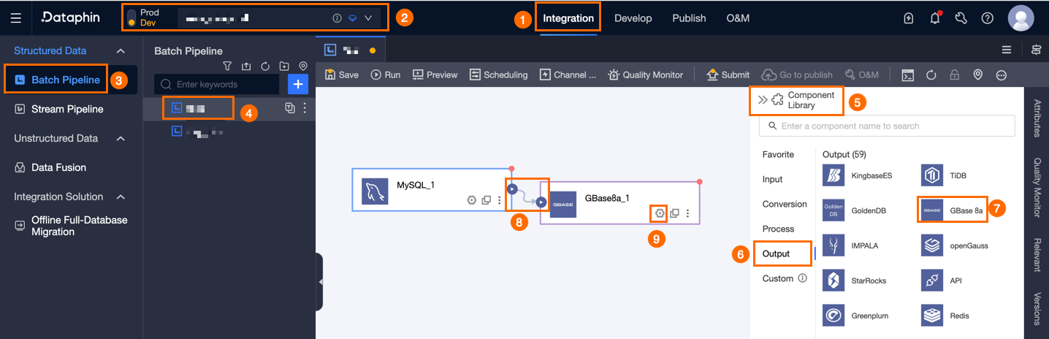Open the tab list menu icon
1049x339 pixels.
(x=1007, y=50)
